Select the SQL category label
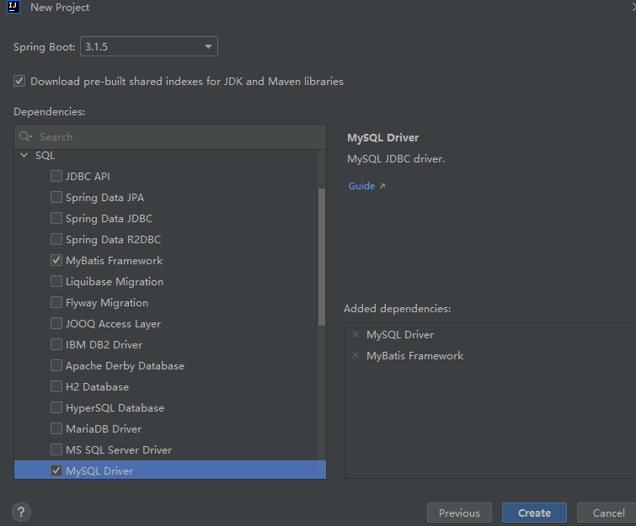This screenshot has width=636, height=526. tap(45, 156)
